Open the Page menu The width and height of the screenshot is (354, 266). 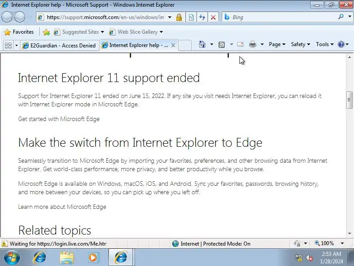pos(277,44)
